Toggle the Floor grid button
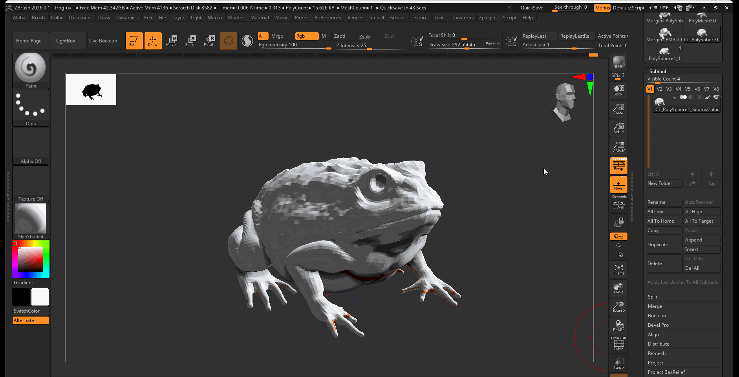 (x=618, y=185)
